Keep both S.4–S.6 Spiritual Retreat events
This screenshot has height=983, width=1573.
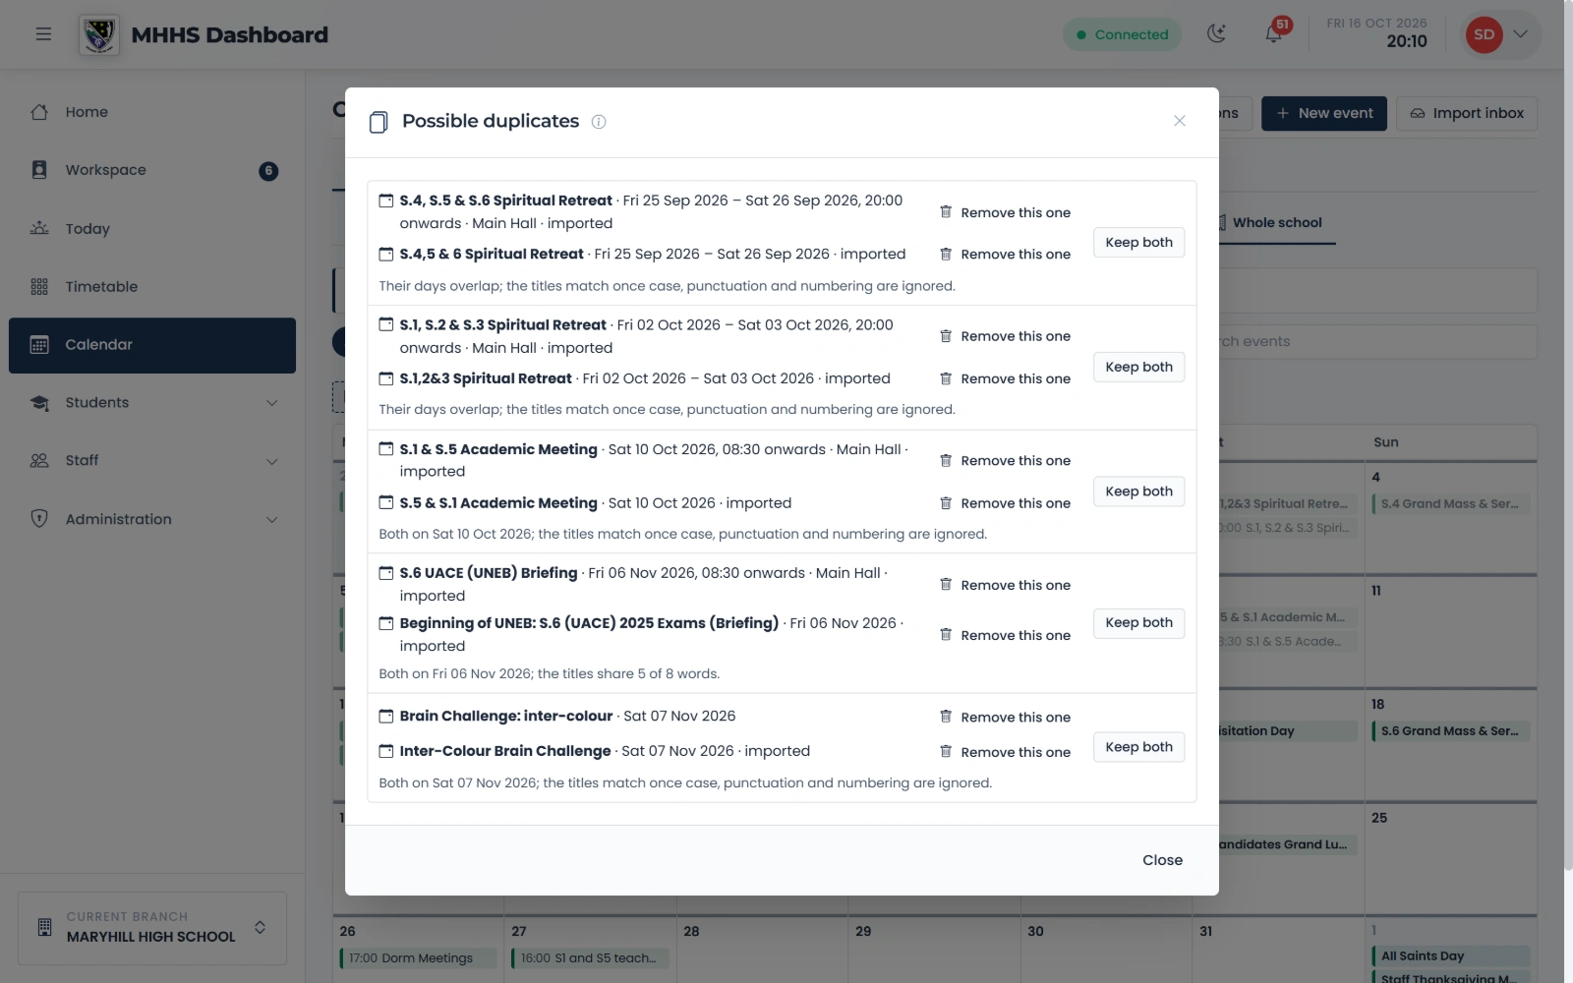coord(1138,243)
